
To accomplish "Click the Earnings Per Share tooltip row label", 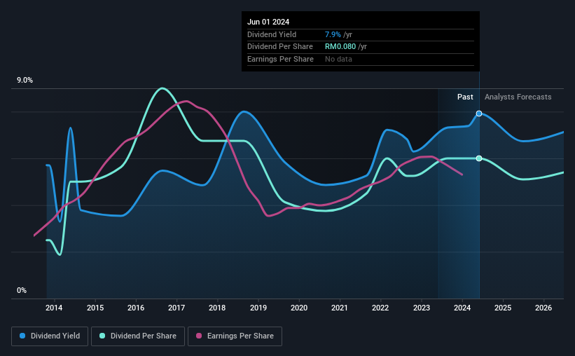I will pyautogui.click(x=281, y=59).
